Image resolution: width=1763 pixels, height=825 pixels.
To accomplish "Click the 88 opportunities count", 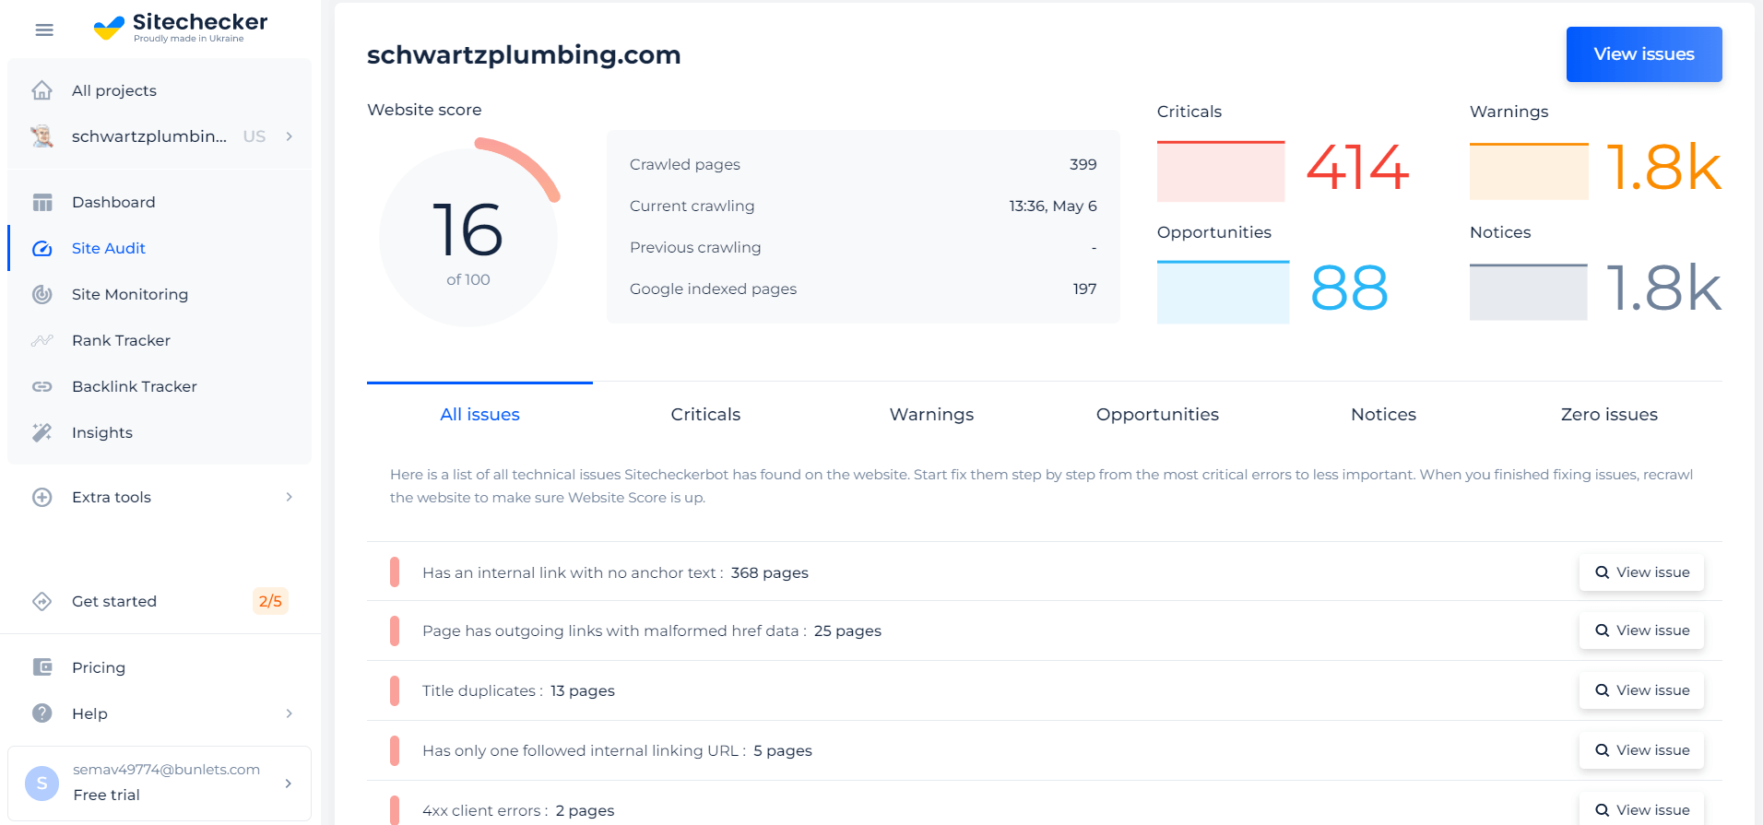I will point(1349,289).
